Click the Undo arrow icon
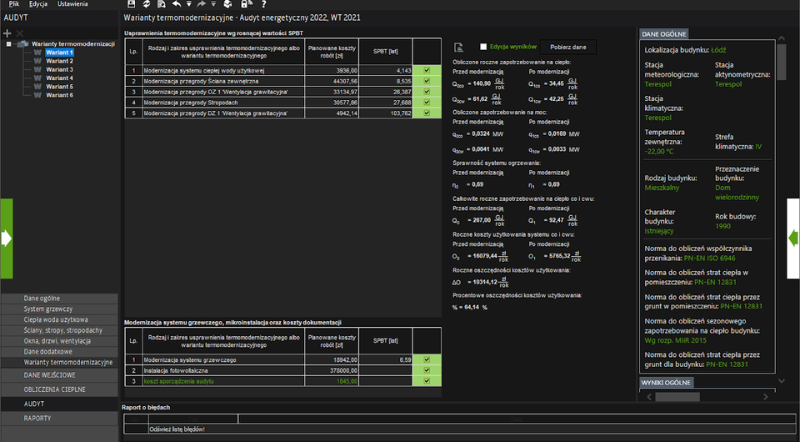Viewport: 800px width, 442px height. pos(176,4)
